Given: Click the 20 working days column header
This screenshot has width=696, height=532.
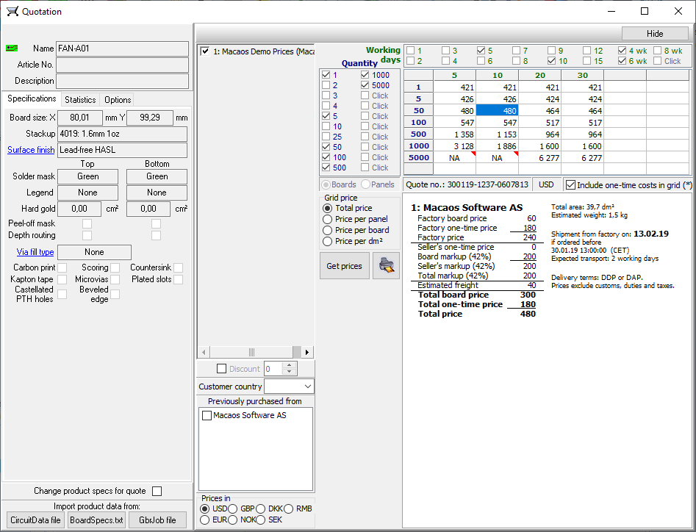Looking at the screenshot, I should 539,76.
